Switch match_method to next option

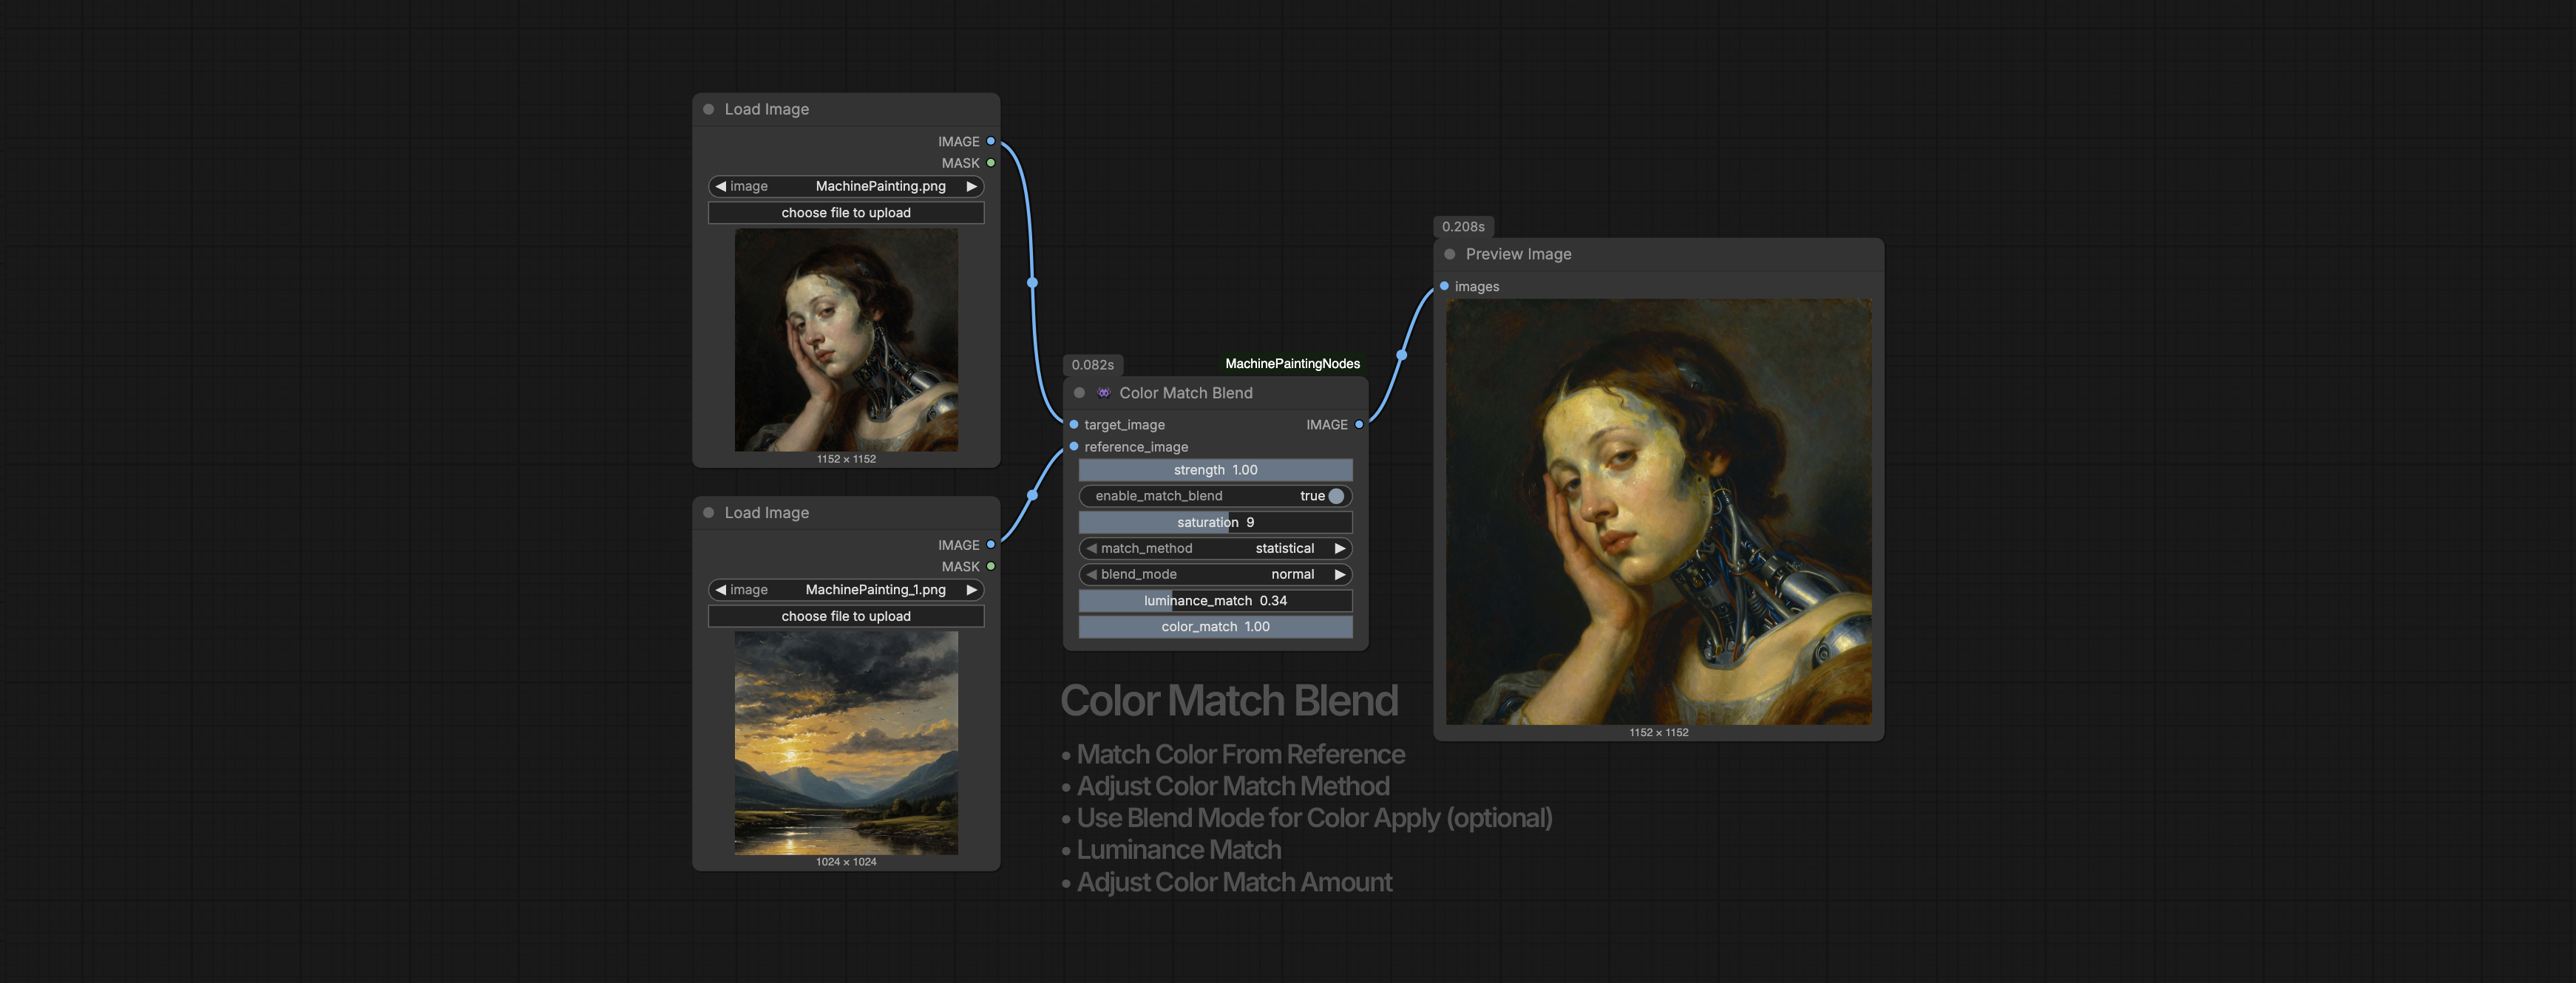[x=1340, y=548]
